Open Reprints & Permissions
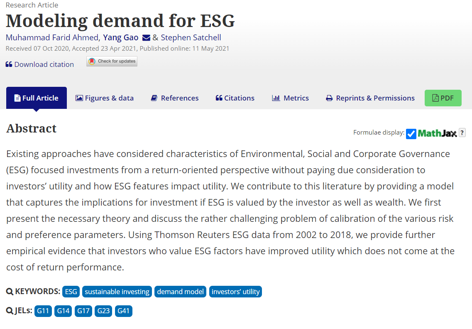The image size is (472, 329). click(370, 98)
